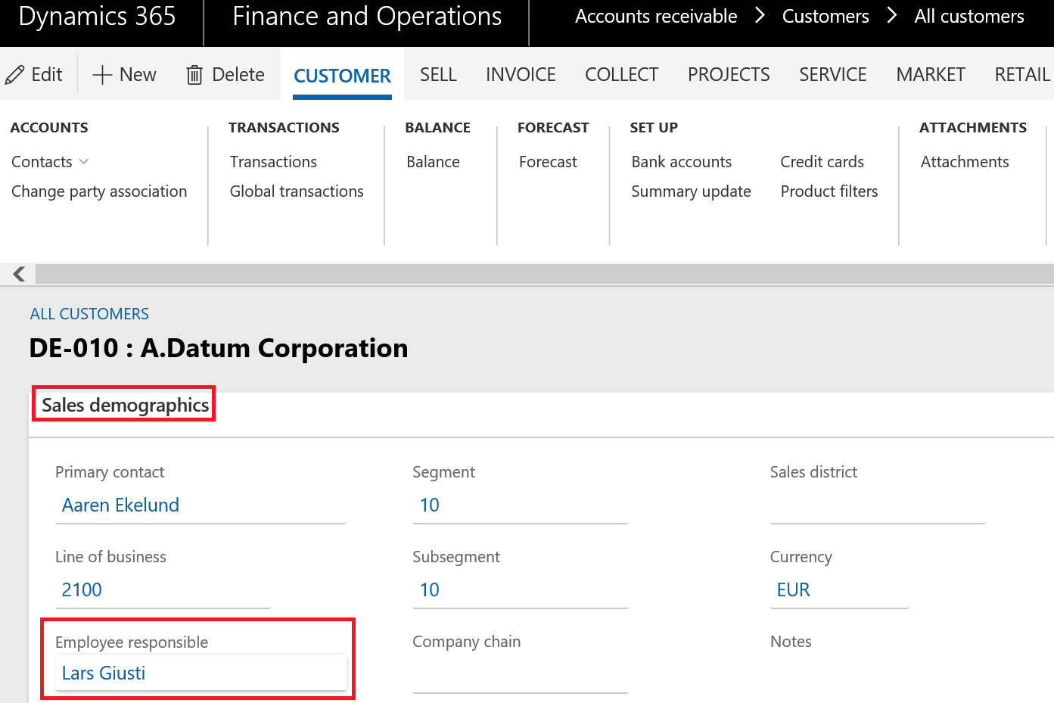Click the Primary contact label
This screenshot has height=703, width=1054.
(x=110, y=472)
